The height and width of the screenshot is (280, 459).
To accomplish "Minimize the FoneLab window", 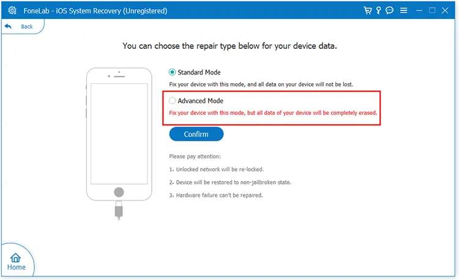I will click(x=419, y=10).
